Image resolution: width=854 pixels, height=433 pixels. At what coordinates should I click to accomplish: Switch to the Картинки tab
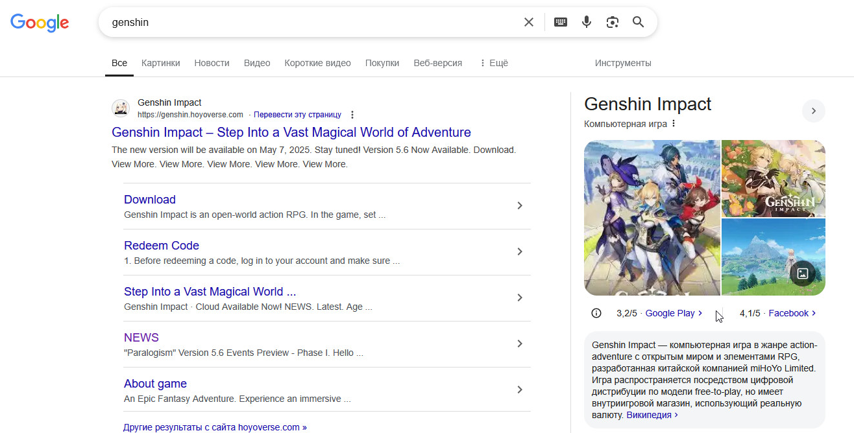(x=161, y=63)
